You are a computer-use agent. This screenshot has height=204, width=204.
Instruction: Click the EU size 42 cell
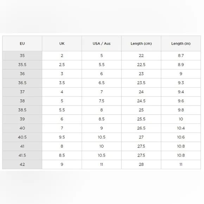22,165
